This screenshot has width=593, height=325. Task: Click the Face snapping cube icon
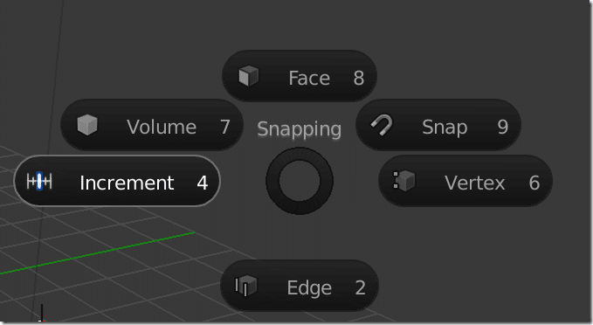pos(249,76)
